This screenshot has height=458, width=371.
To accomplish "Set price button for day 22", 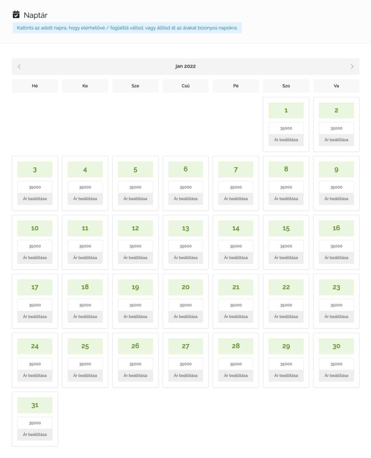I will [x=286, y=317].
